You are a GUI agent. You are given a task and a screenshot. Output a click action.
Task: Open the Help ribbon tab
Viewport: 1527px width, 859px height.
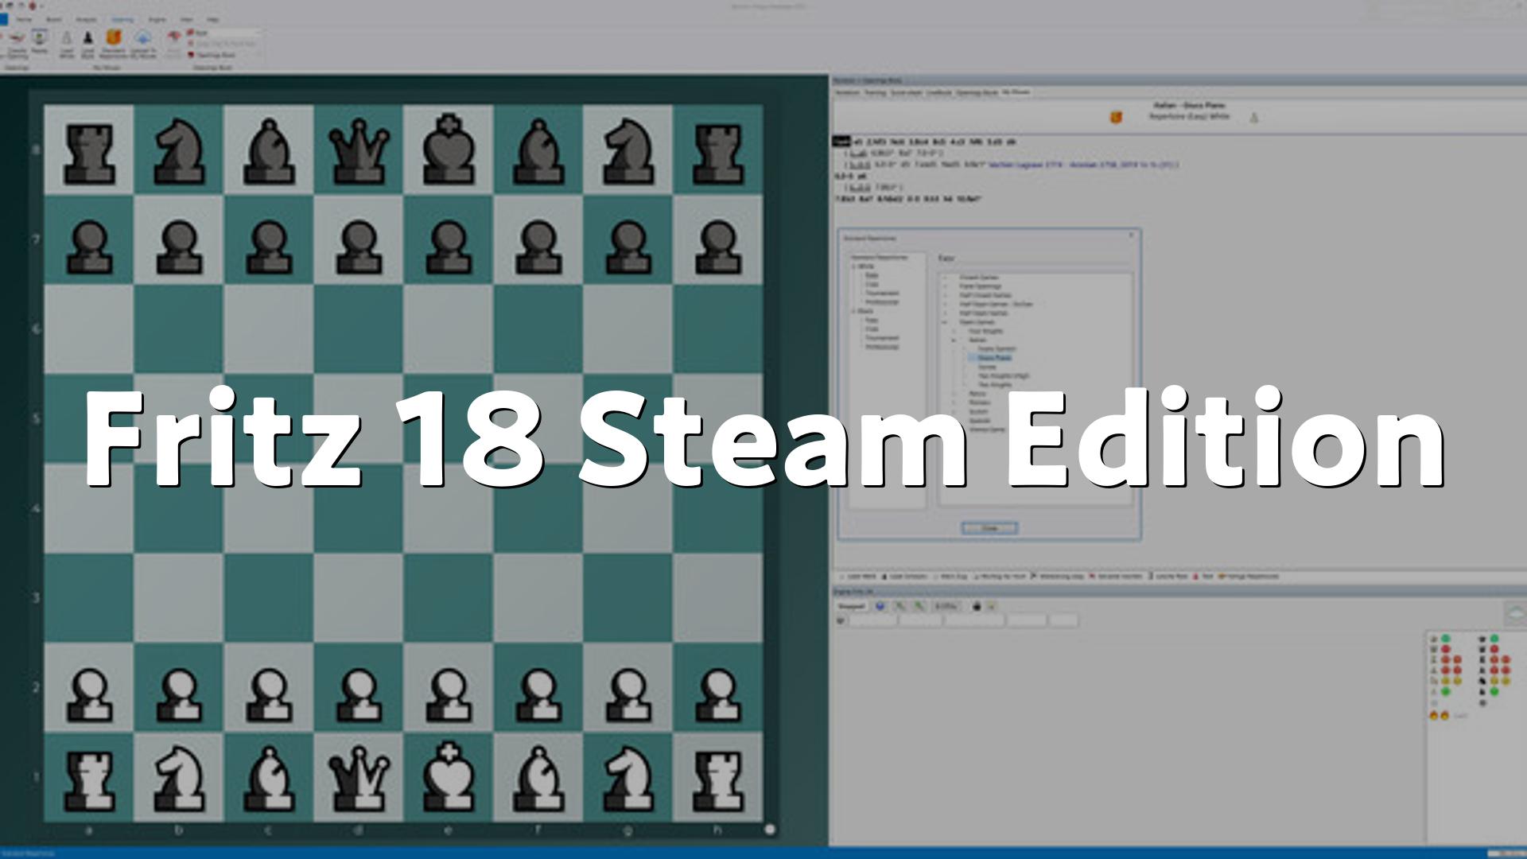point(212,19)
